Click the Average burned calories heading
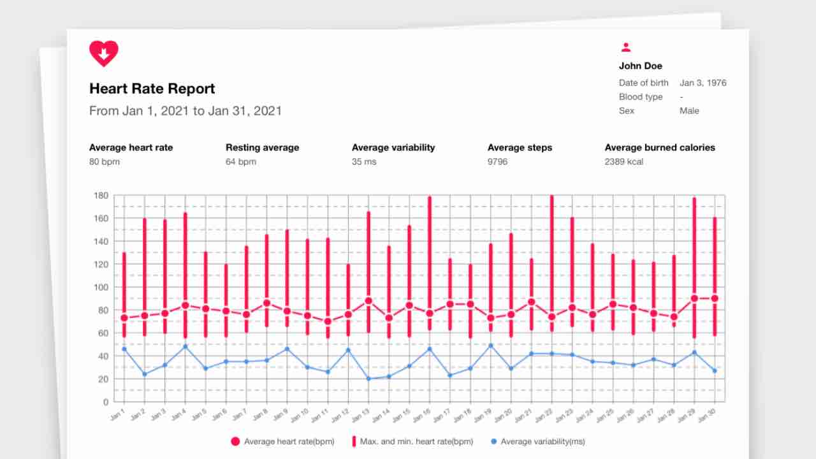The height and width of the screenshot is (459, 816). [x=660, y=147]
